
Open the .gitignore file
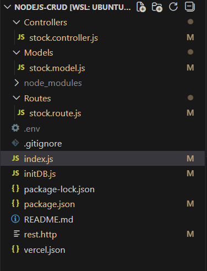tap(43, 144)
